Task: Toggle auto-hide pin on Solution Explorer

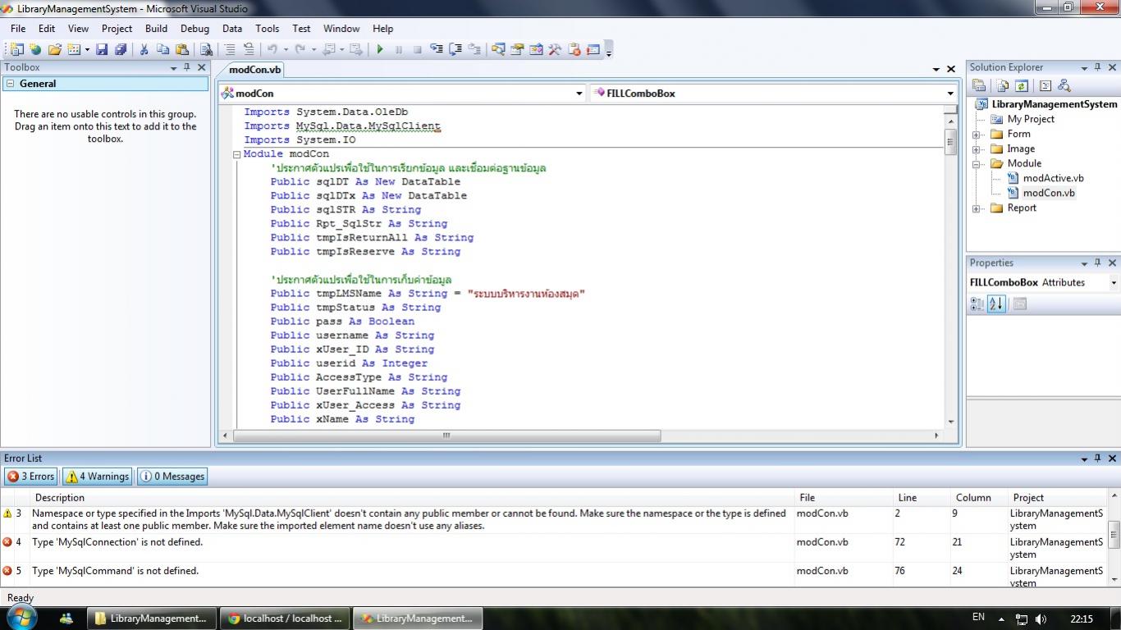Action: click(x=1098, y=67)
